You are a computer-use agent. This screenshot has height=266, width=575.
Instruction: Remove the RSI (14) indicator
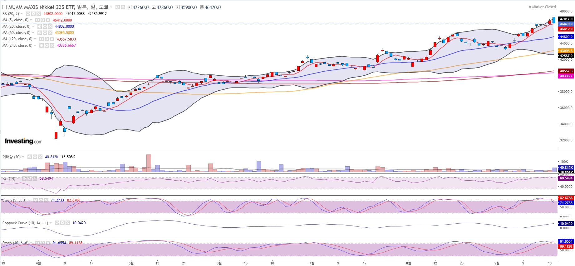coord(35,178)
